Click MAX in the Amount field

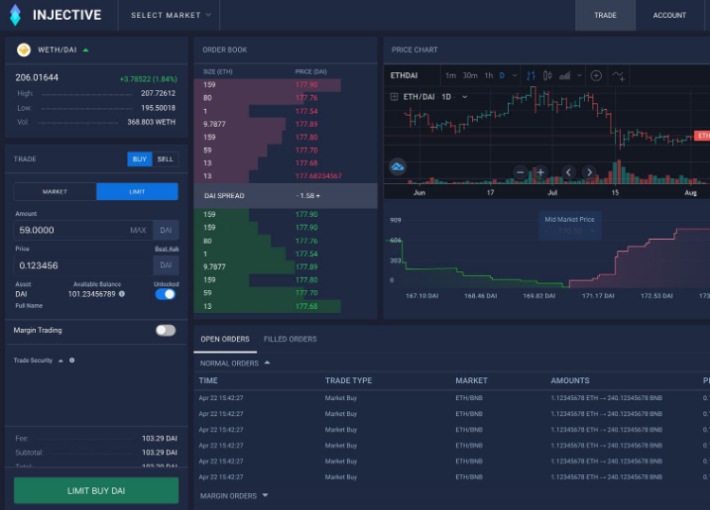click(x=138, y=230)
